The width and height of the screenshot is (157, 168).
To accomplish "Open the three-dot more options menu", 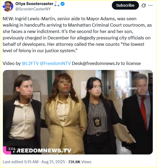I will click(150, 6).
